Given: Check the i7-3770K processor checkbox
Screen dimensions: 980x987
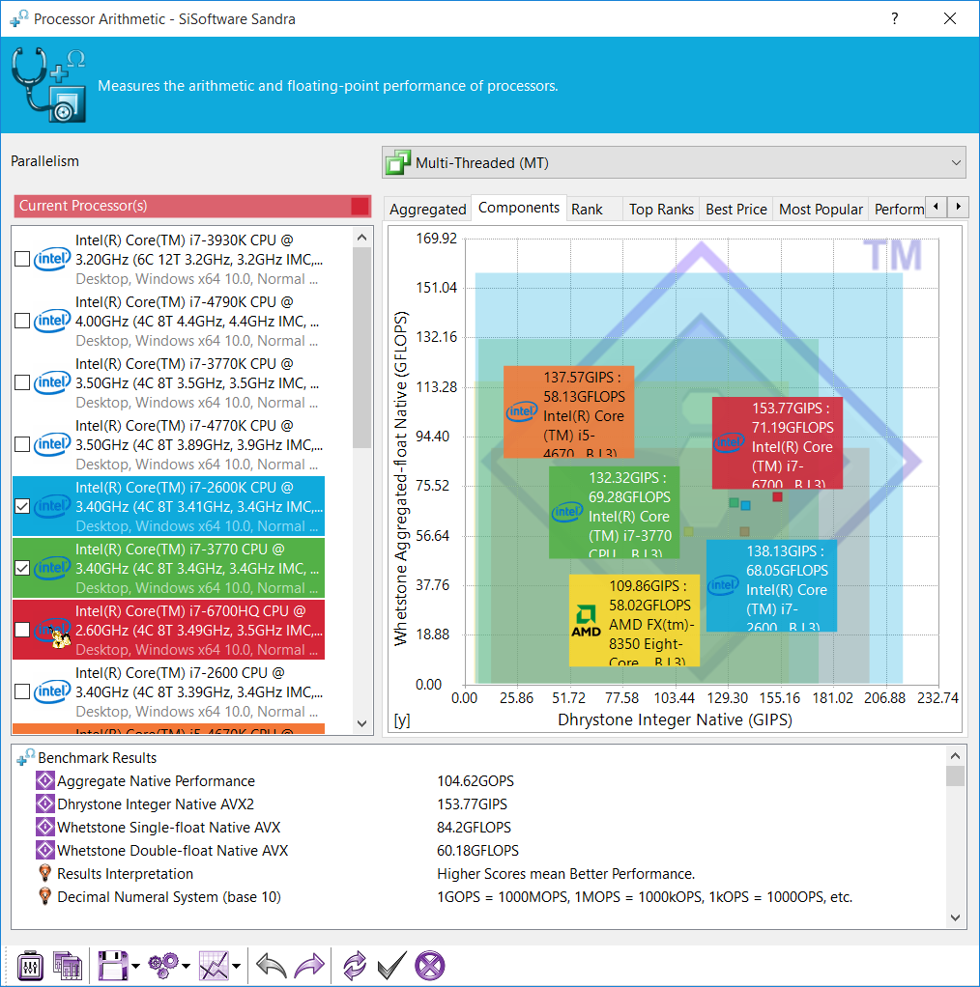Looking at the screenshot, I should click(x=22, y=382).
